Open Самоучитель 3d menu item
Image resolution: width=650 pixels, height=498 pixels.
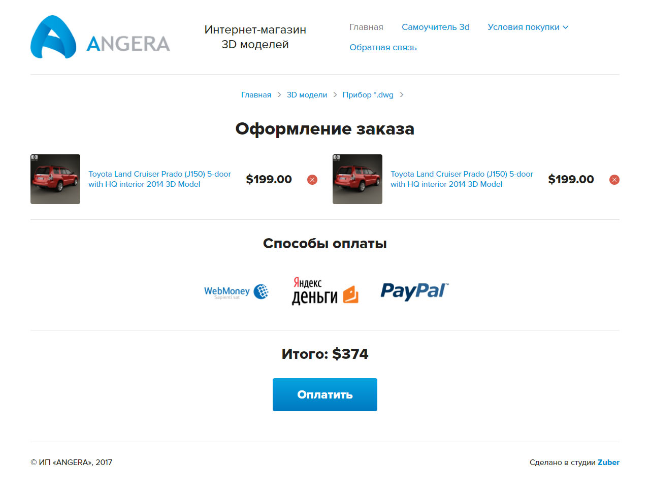[x=436, y=27]
